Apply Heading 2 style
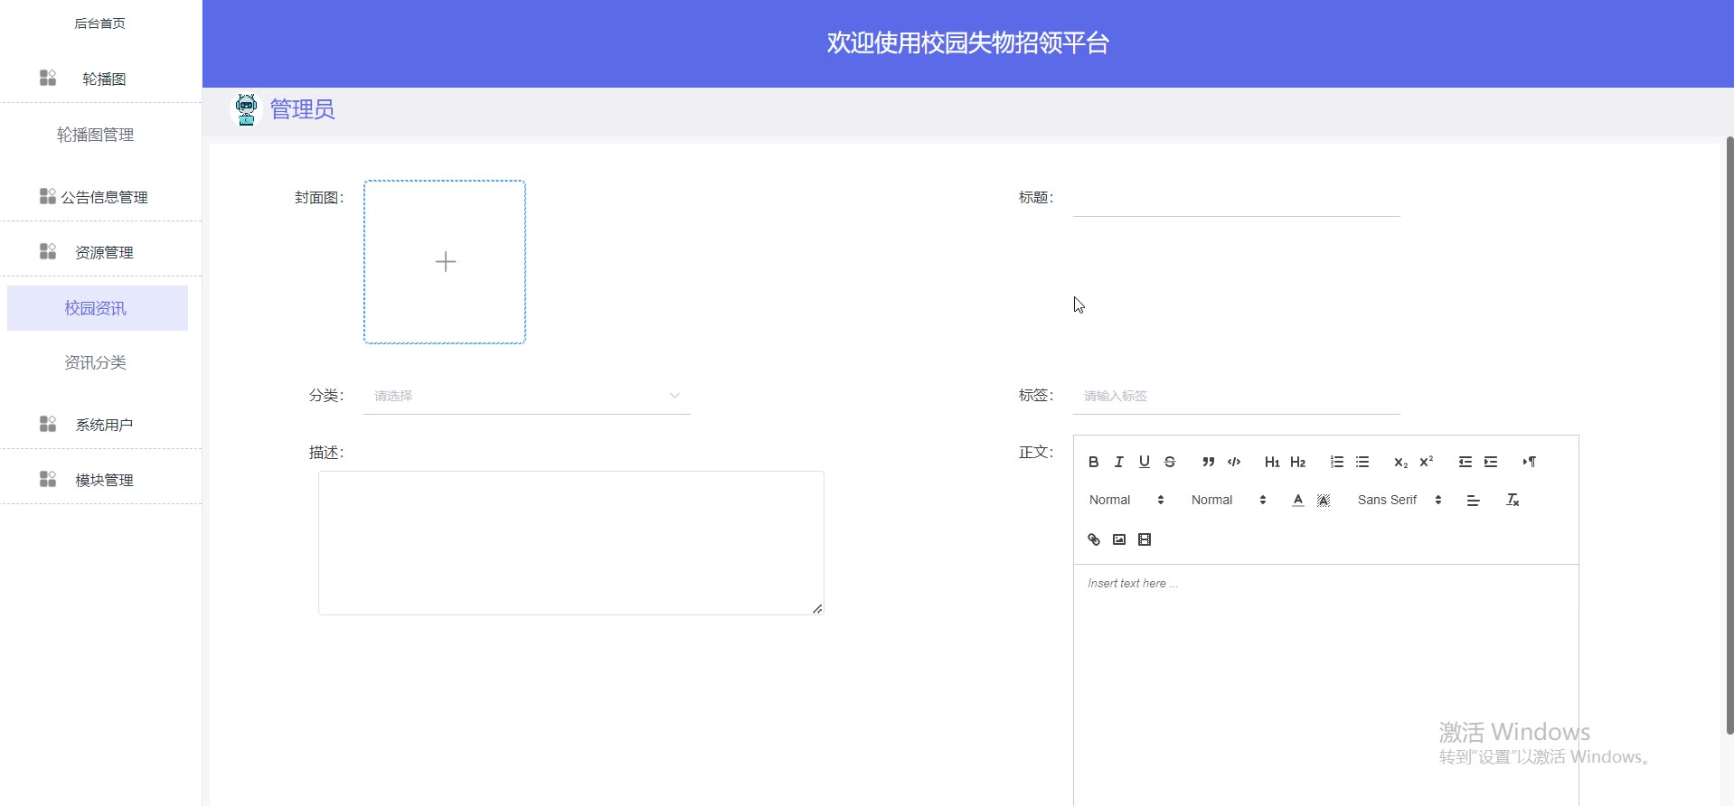 1297,462
